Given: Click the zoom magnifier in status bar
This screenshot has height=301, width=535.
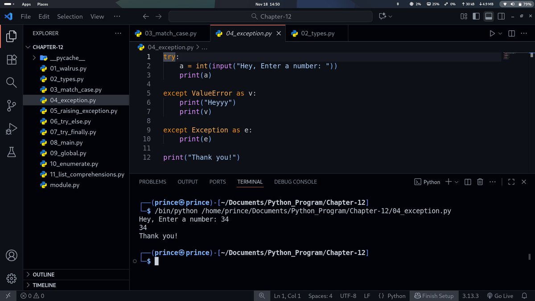Looking at the screenshot, I should click(x=262, y=296).
